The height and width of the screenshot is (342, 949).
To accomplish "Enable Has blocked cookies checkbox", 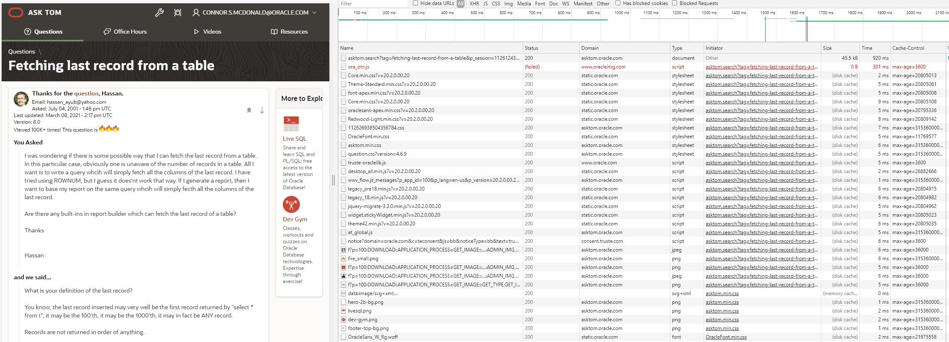I will 618,3.
